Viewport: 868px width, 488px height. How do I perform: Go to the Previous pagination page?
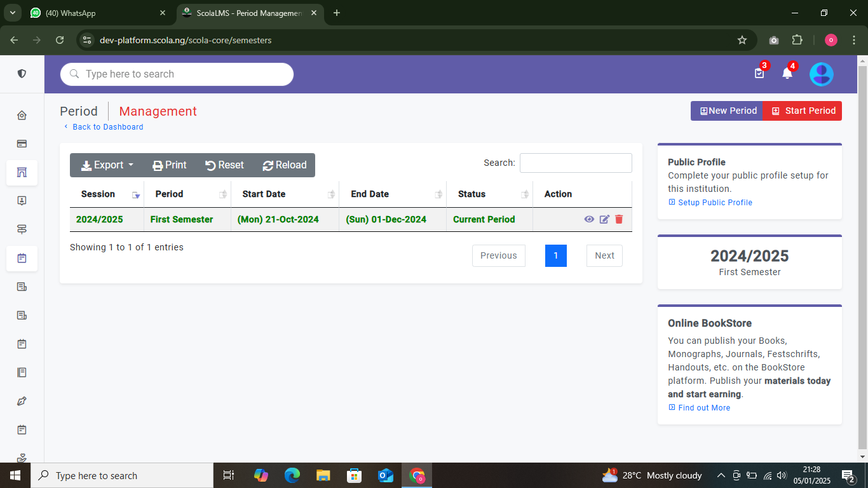pos(499,255)
